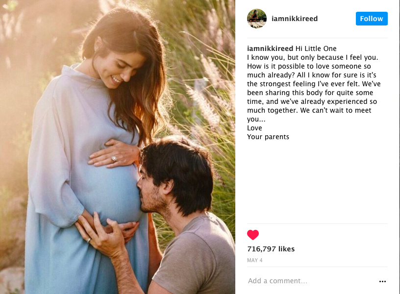
Task: Click the engagement ring on the woman's hand
Action: point(114,159)
